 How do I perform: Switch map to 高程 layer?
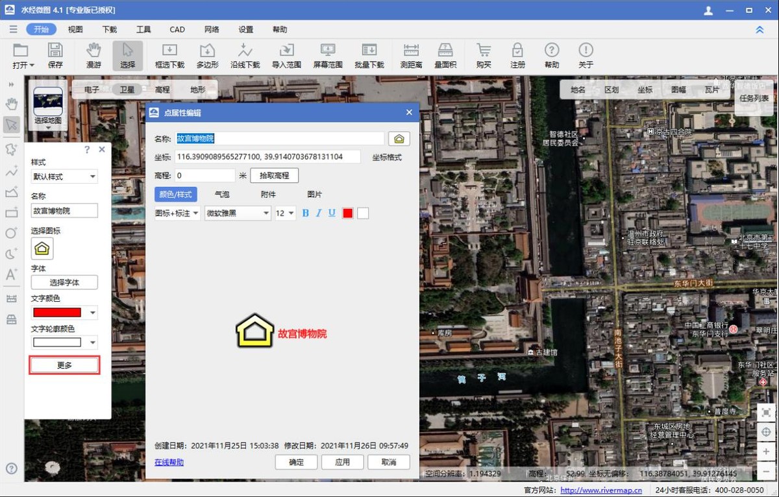[162, 90]
